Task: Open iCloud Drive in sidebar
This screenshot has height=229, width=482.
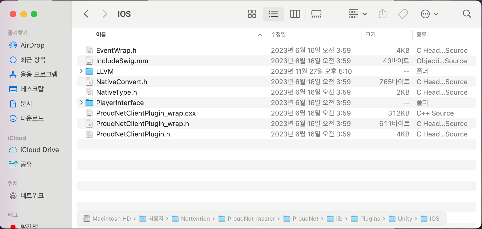Action: [39, 150]
